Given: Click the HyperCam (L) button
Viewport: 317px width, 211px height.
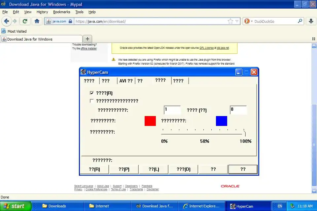Looking at the screenshot, I should pyautogui.click(x=154, y=169).
